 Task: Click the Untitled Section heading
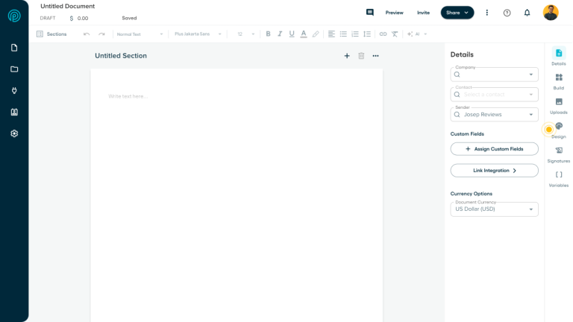121,56
